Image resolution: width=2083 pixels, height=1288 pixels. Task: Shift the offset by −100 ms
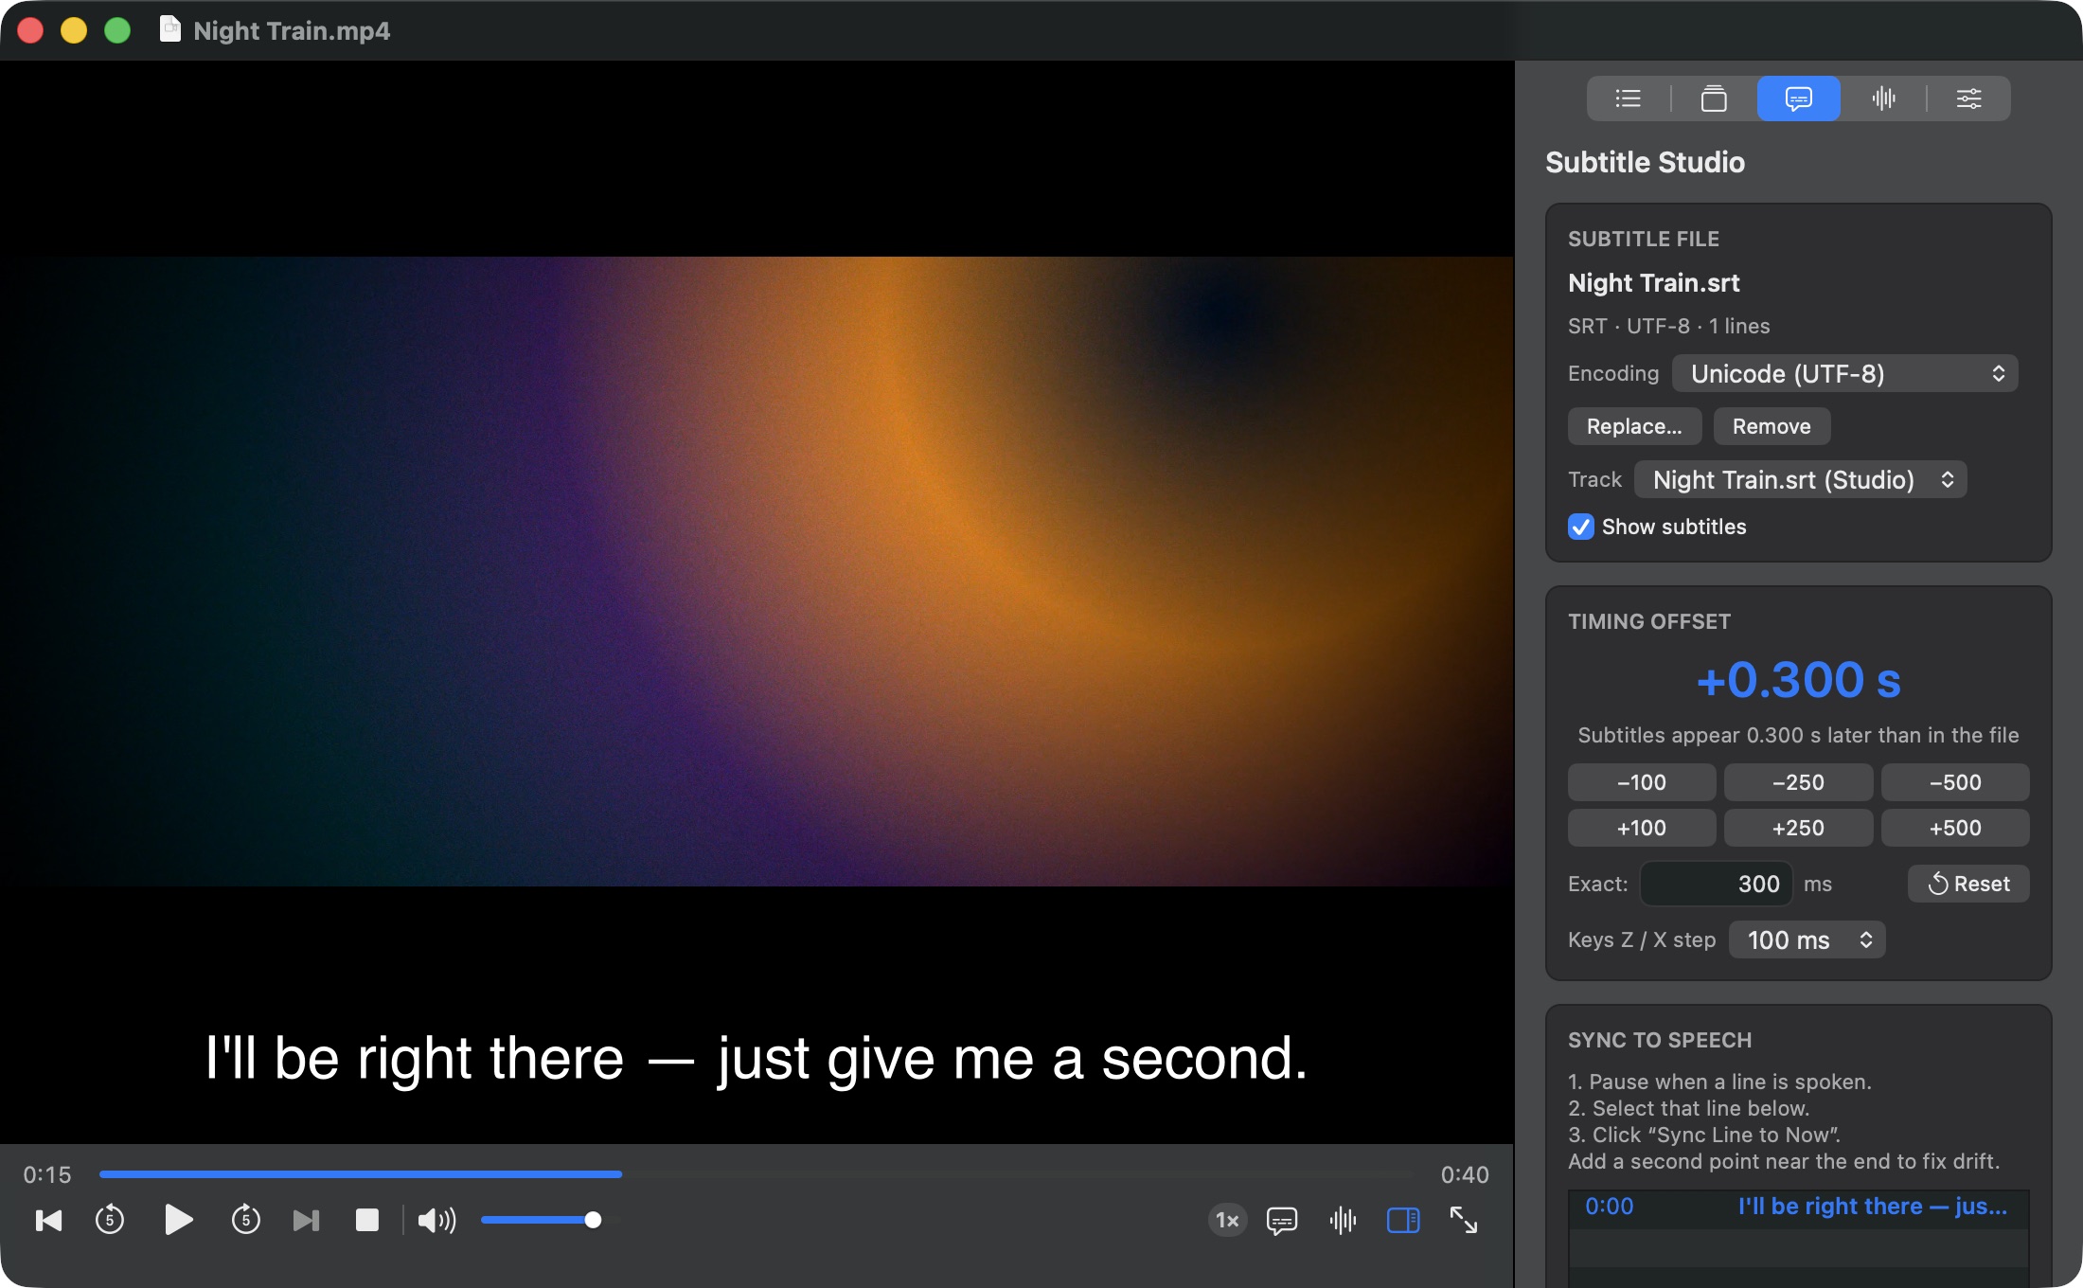click(x=1642, y=782)
